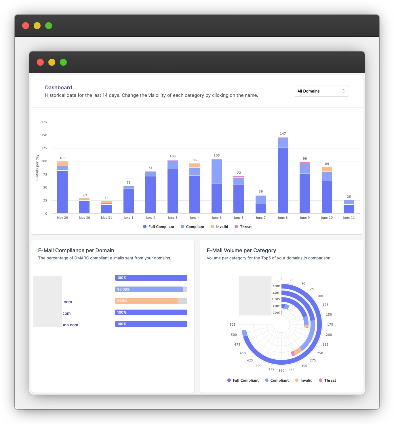
Task: Click the 93.68% compliance progress bar
Action: click(x=151, y=289)
